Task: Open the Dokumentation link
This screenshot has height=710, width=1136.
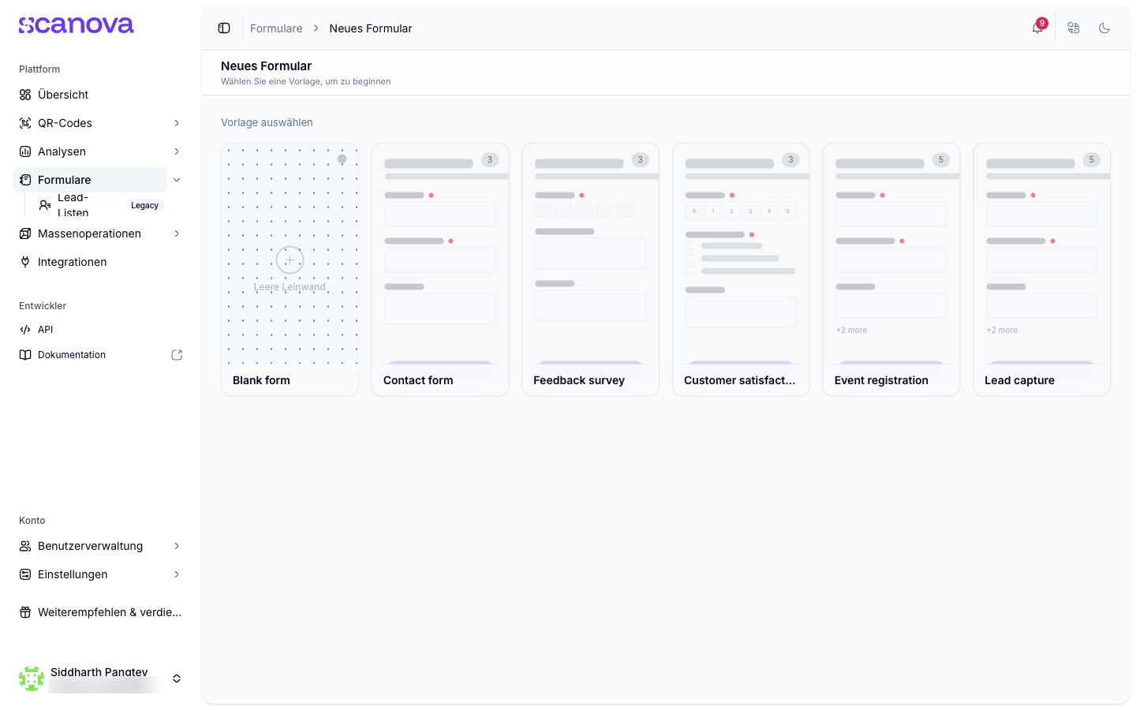Action: tap(101, 355)
